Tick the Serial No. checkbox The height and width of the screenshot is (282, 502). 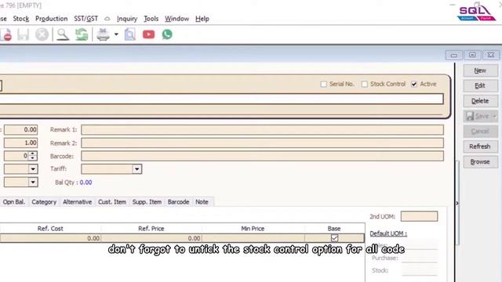coord(324,84)
